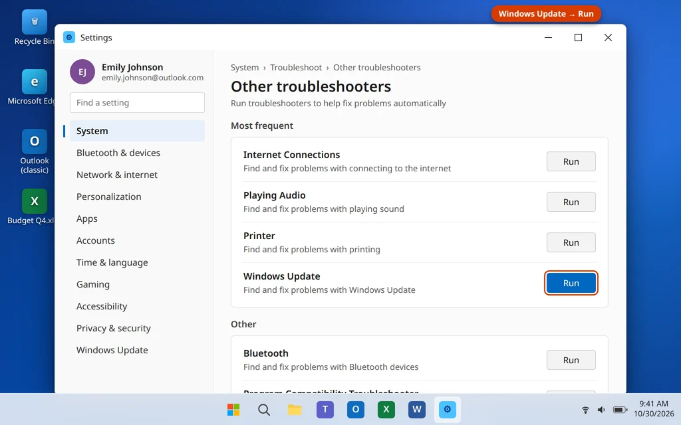This screenshot has height=425, width=681.
Task: Click 'Find and fix problems with Windows Update'
Action: tap(329, 290)
